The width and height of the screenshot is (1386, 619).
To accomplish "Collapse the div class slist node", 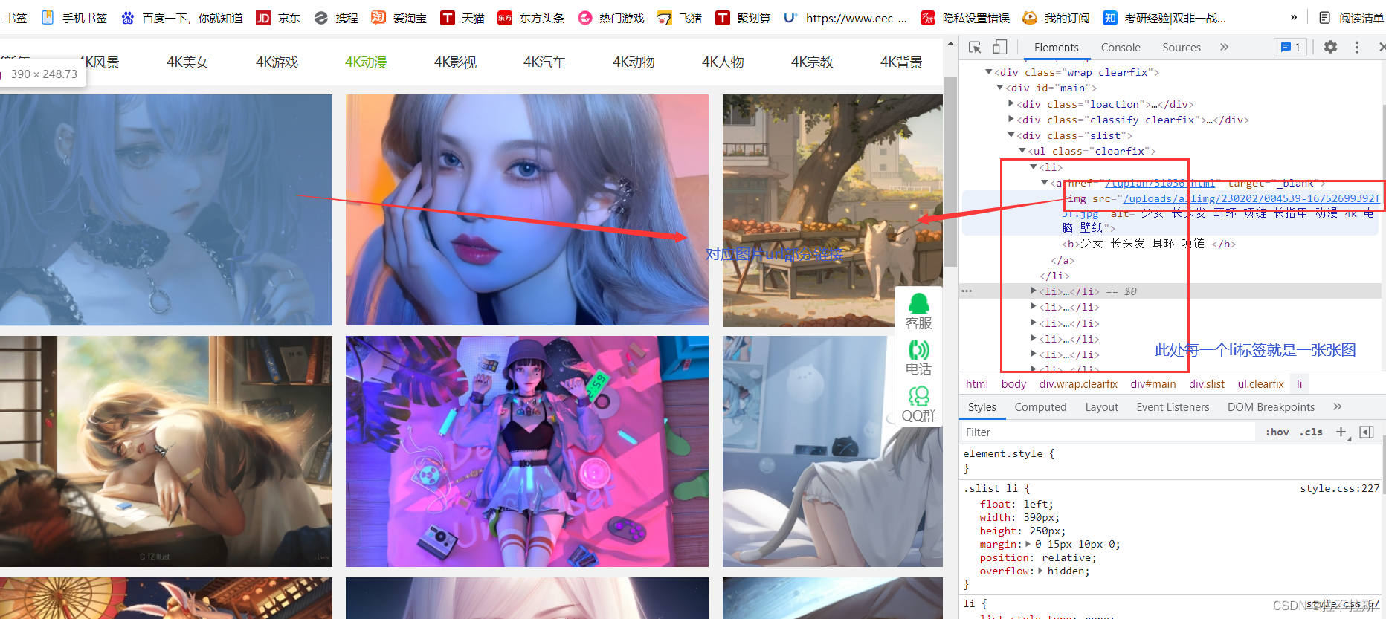I will [1011, 135].
